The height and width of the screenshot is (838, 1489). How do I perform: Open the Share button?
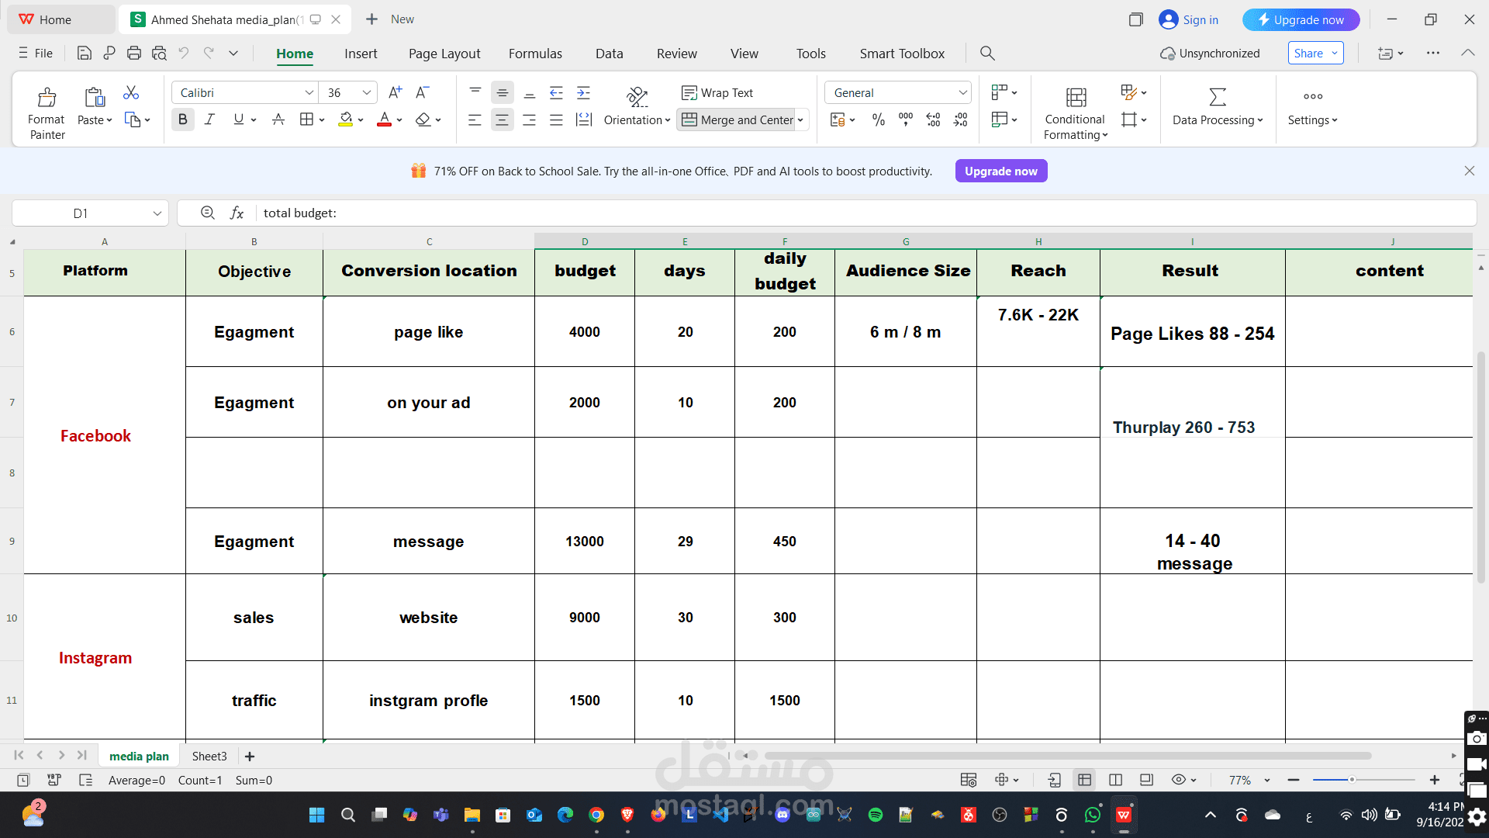pyautogui.click(x=1316, y=53)
